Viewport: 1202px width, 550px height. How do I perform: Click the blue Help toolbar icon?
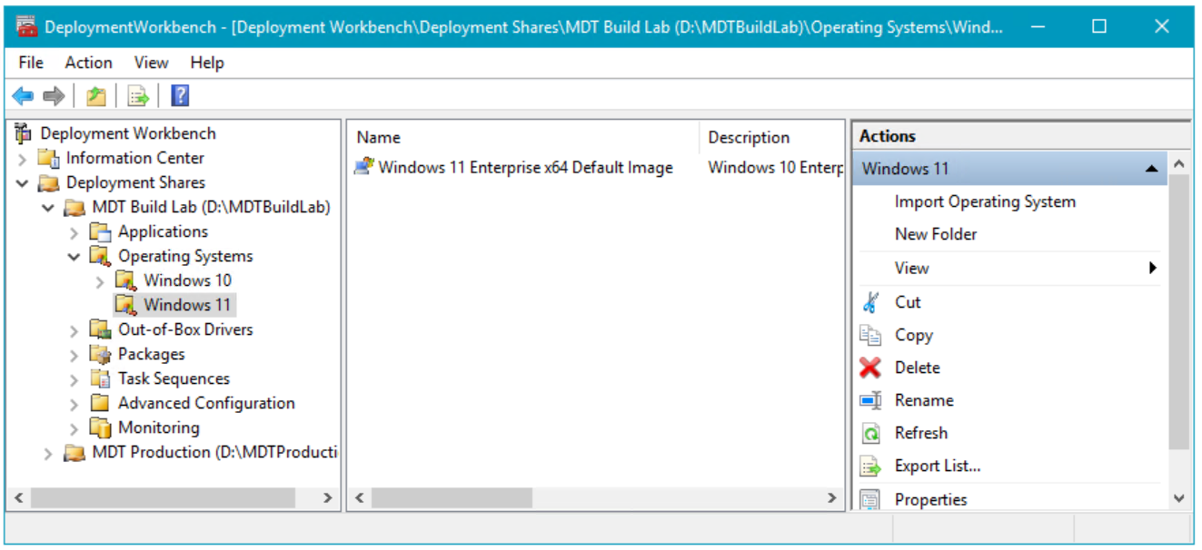180,96
